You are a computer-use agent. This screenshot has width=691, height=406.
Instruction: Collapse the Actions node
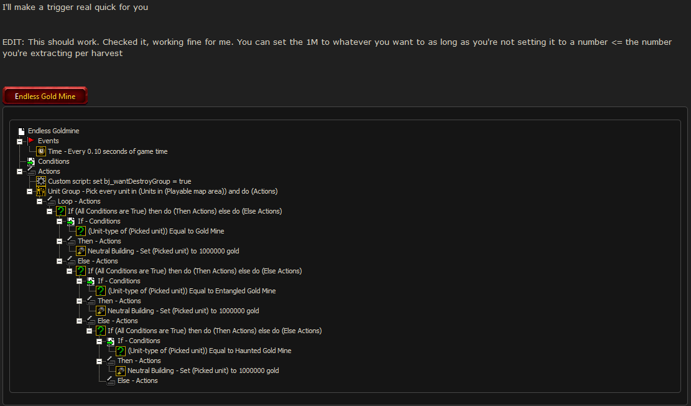click(x=19, y=172)
